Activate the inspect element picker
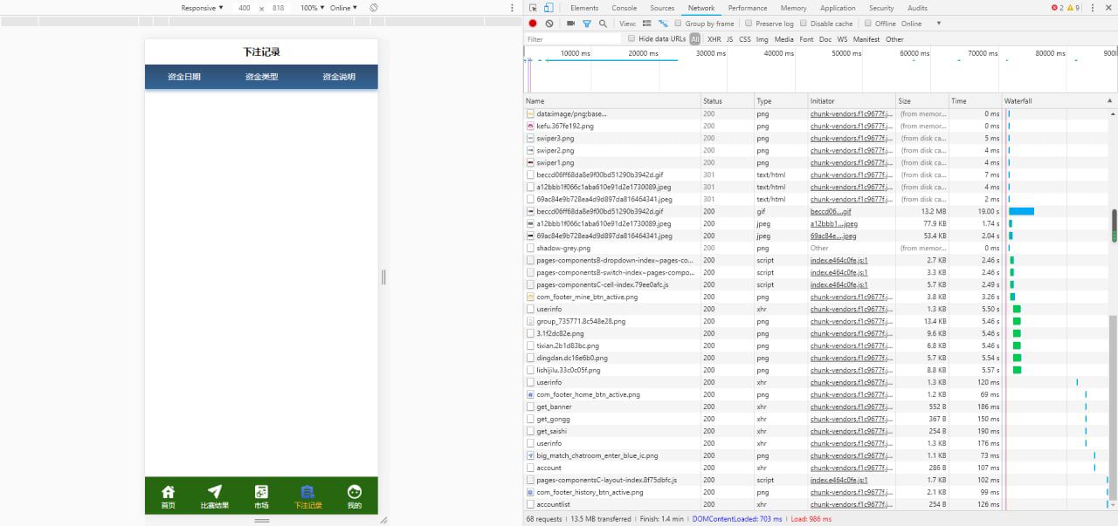This screenshot has width=1118, height=526. 533,8
